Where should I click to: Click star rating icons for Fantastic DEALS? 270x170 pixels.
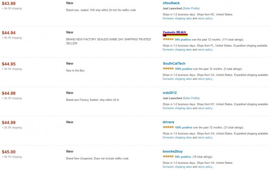[168, 39]
